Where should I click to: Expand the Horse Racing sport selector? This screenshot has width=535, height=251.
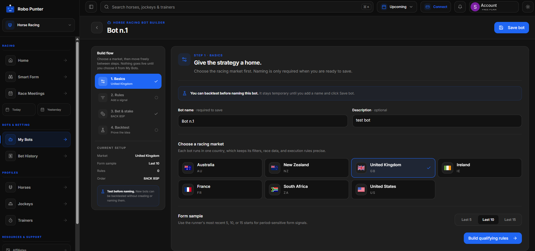click(x=39, y=25)
